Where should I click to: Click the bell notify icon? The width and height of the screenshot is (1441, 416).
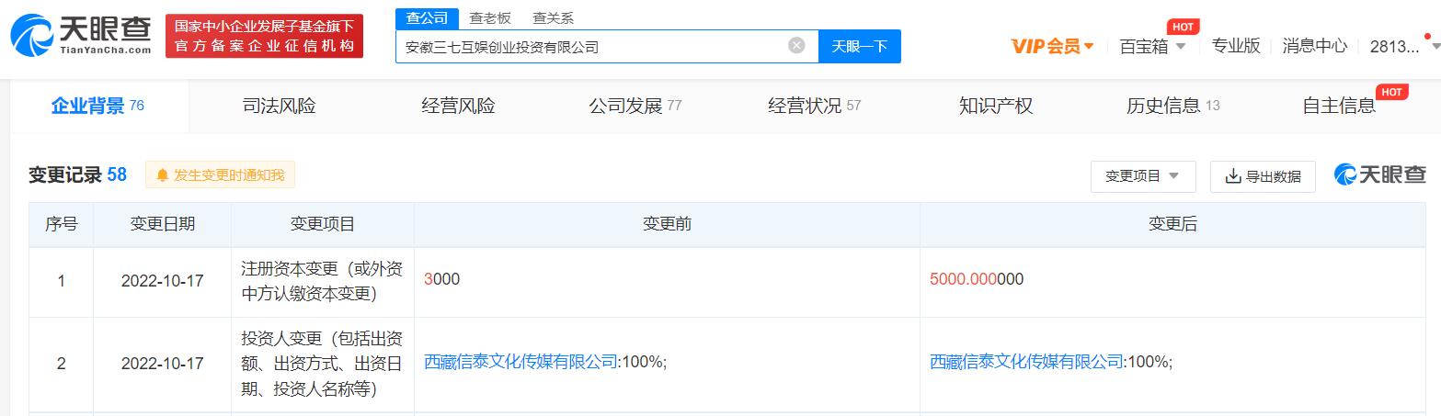(x=163, y=174)
